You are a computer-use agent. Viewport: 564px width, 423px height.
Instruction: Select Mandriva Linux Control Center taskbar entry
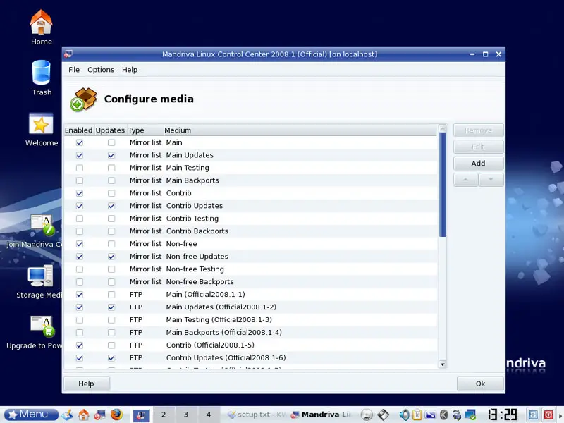(x=320, y=415)
